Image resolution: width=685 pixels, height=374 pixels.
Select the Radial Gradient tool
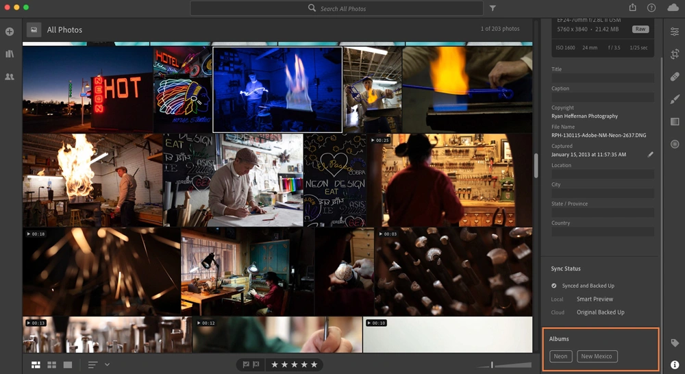[x=675, y=144]
